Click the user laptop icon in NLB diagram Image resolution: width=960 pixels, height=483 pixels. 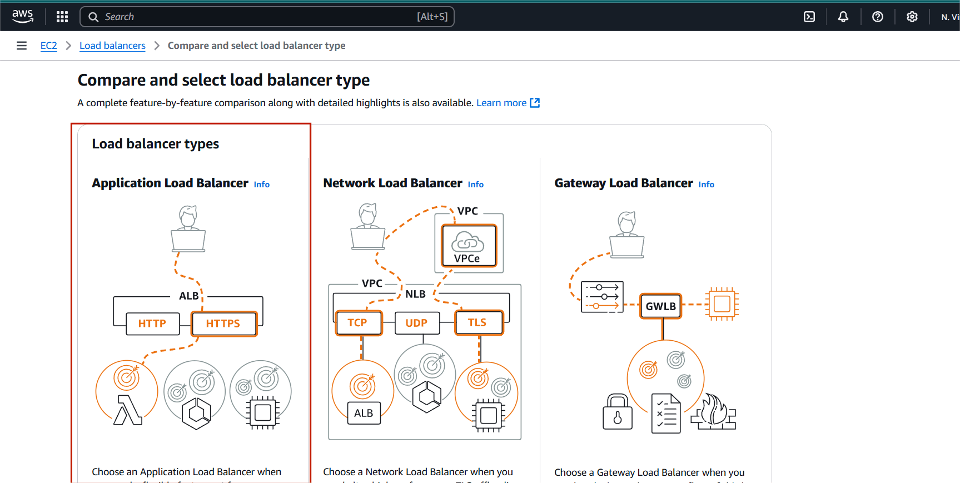click(368, 227)
